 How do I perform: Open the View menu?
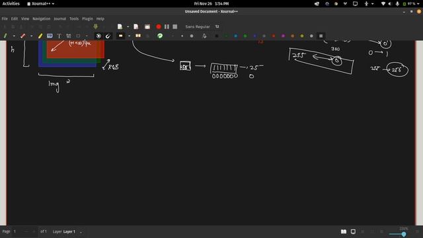pyautogui.click(x=25, y=19)
